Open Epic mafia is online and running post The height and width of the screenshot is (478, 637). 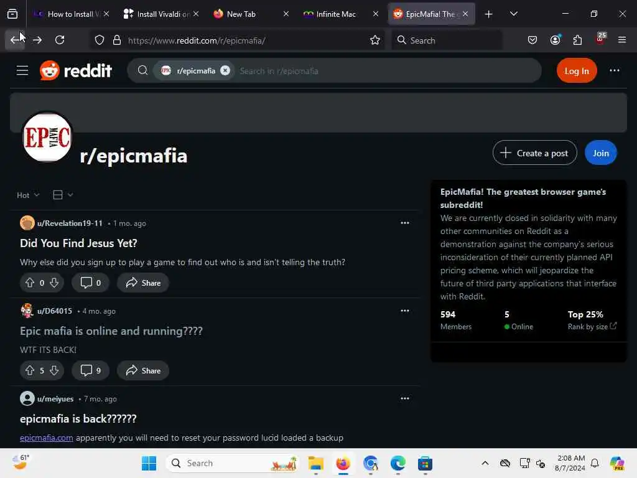click(111, 331)
